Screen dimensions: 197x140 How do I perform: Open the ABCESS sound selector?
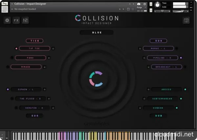pos(167,89)
